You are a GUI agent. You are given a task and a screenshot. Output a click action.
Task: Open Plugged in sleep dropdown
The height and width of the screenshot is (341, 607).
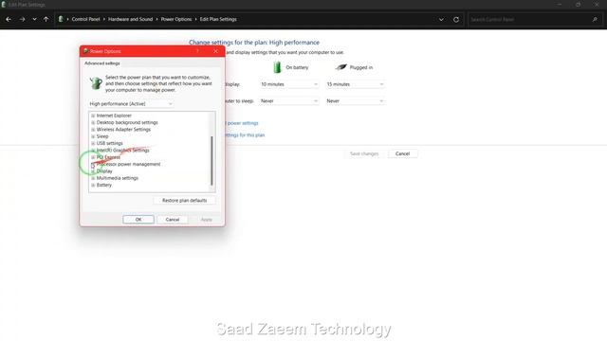(355, 101)
